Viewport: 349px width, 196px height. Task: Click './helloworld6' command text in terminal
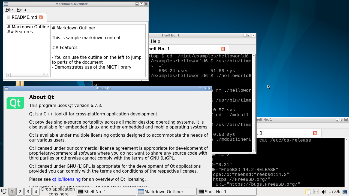(233, 76)
